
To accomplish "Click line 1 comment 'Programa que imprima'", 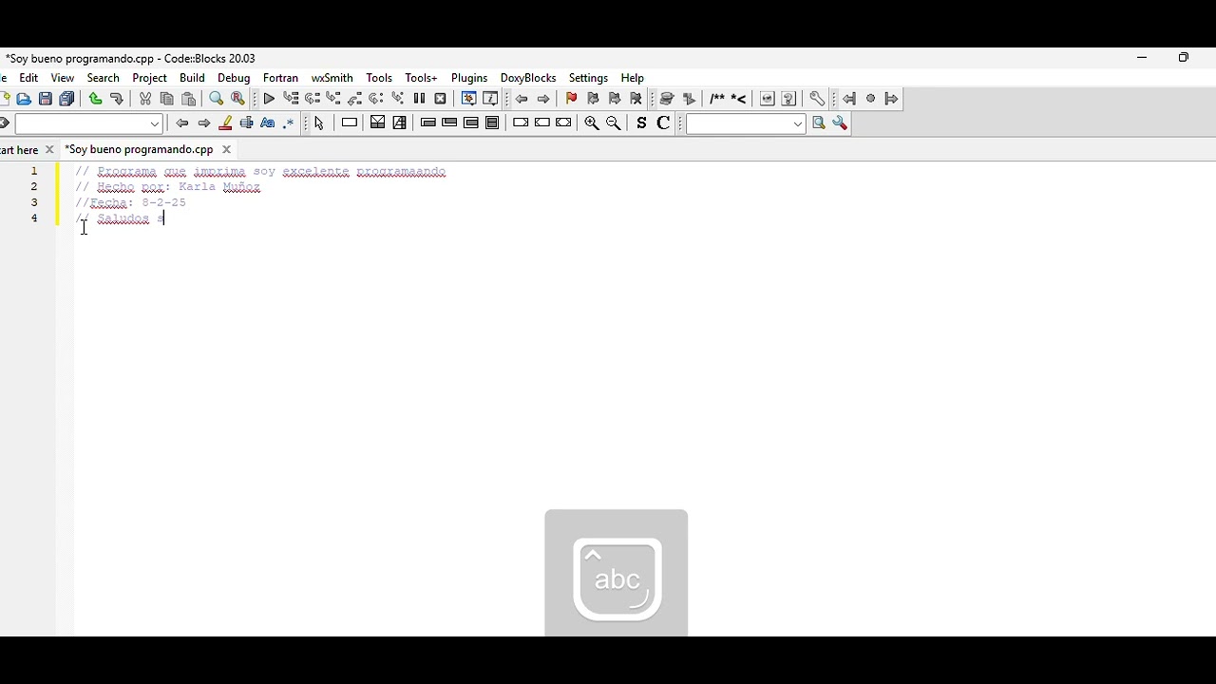I will pyautogui.click(x=172, y=172).
